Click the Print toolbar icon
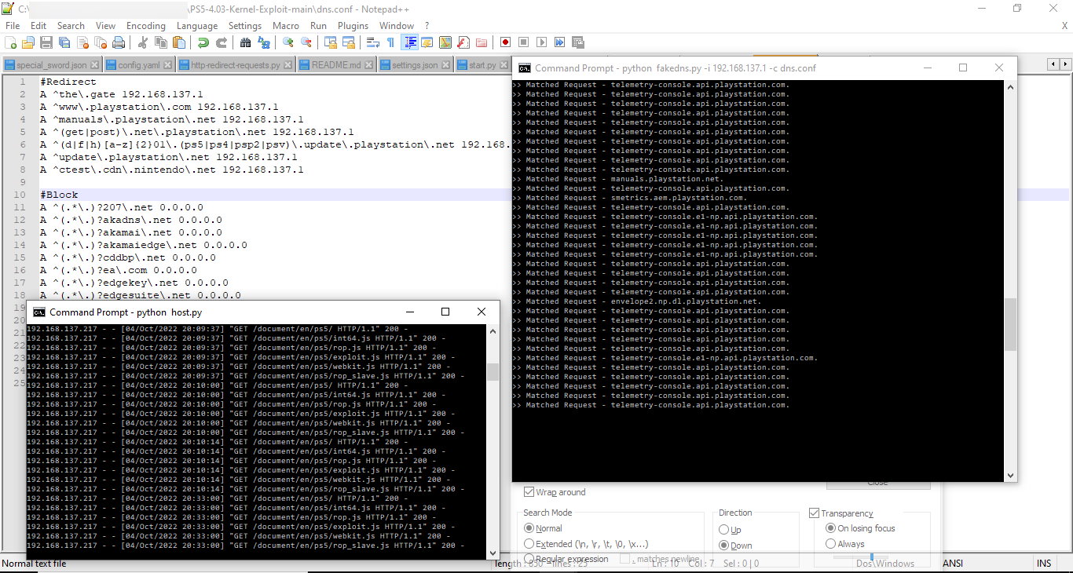The height and width of the screenshot is (573, 1073). click(x=119, y=42)
